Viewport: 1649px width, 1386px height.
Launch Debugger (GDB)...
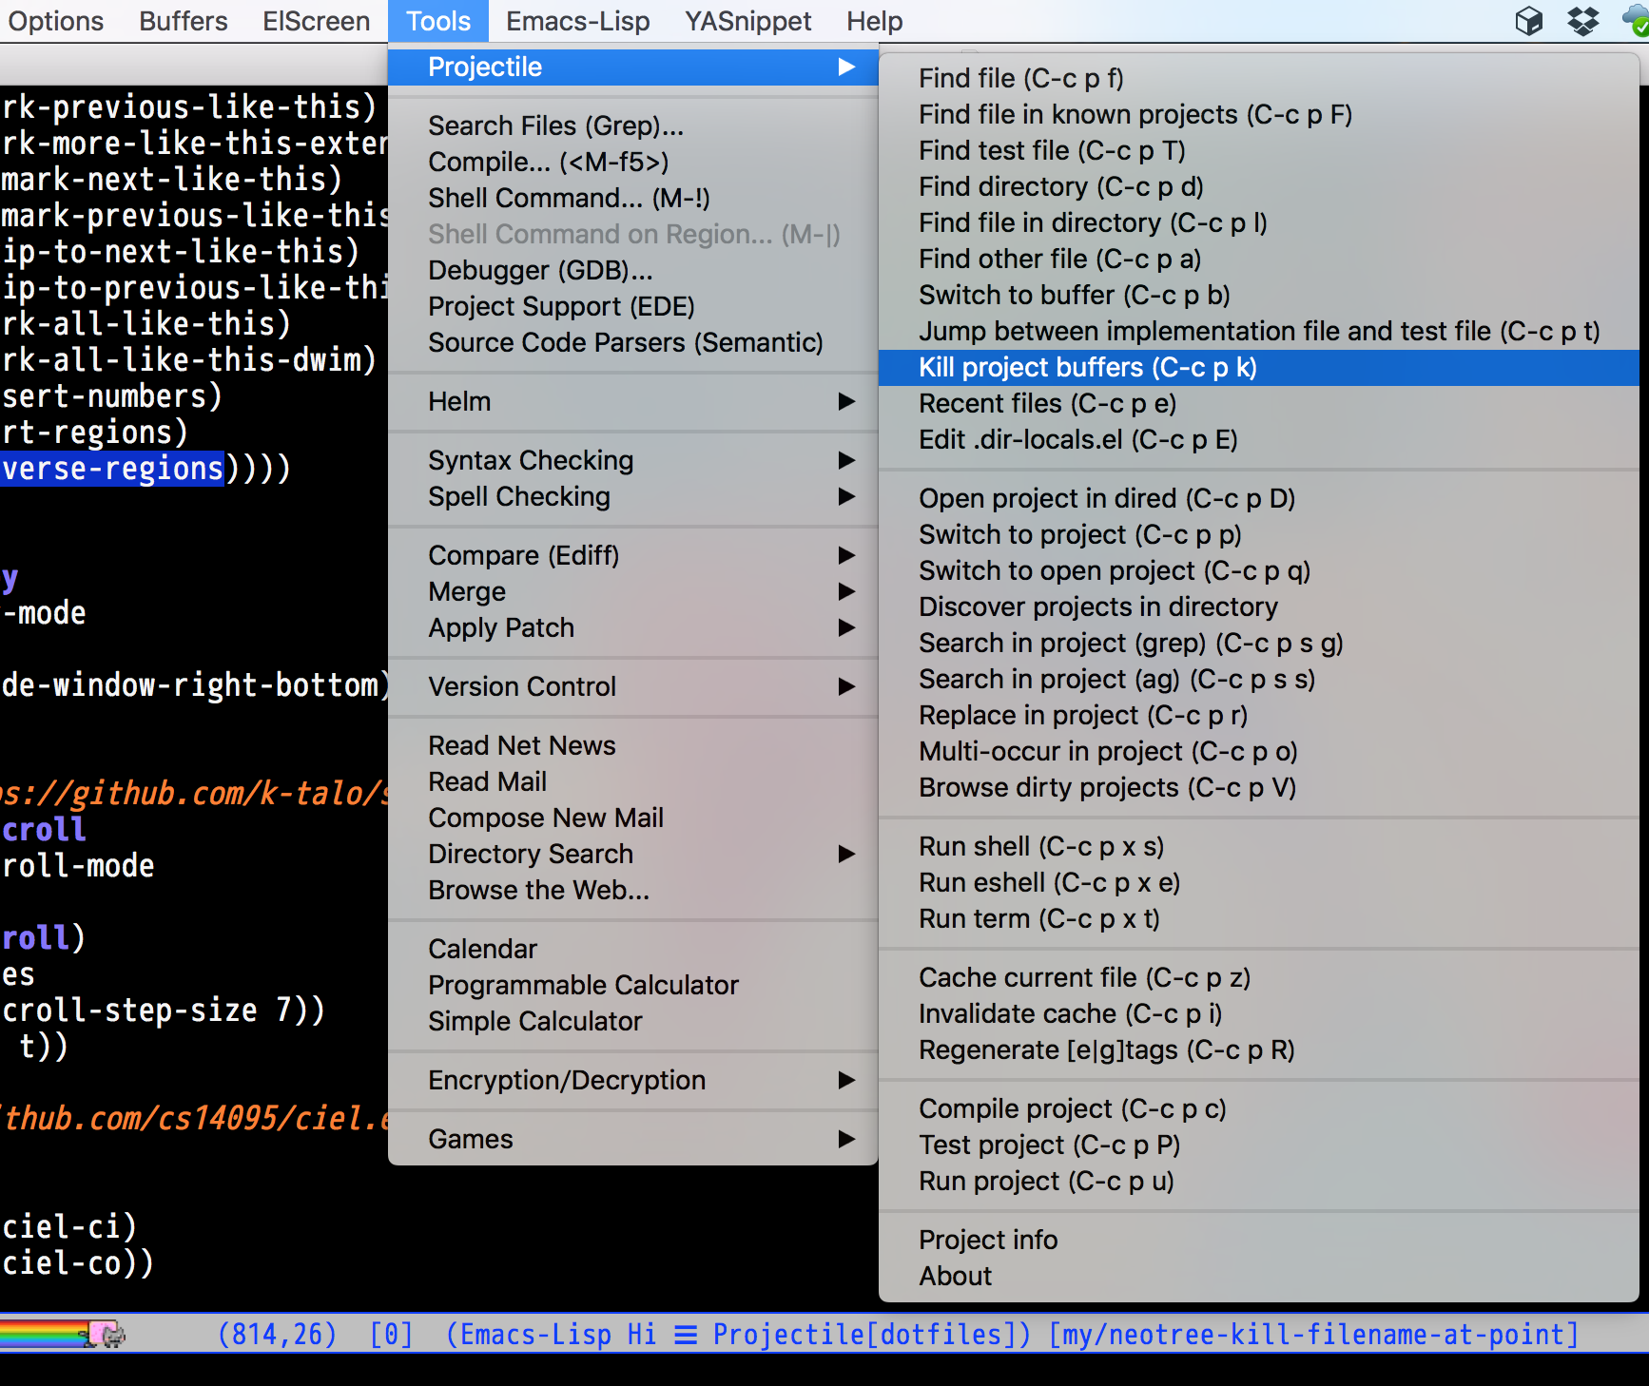(x=633, y=270)
